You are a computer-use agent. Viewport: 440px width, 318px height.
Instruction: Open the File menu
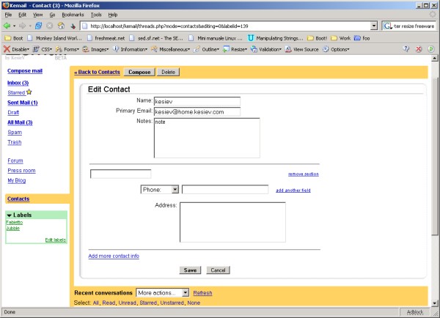tap(8, 15)
